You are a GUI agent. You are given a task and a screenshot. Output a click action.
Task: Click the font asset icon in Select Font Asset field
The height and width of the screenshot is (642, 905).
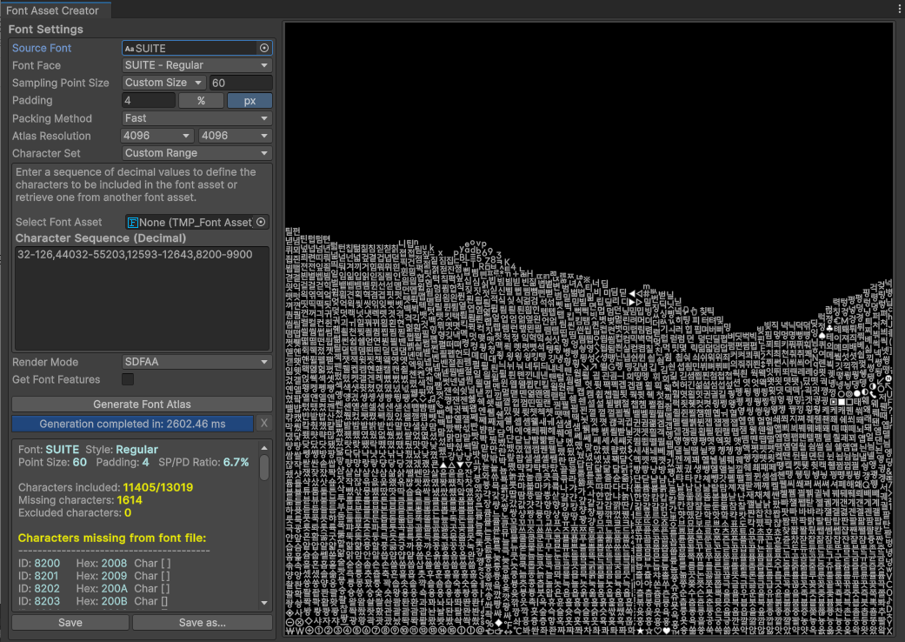tap(133, 222)
